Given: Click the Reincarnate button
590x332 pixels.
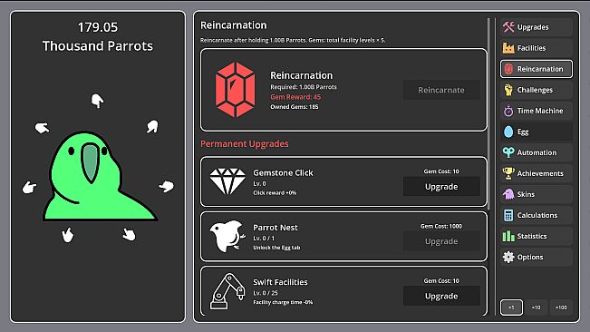Looking at the screenshot, I should [441, 90].
